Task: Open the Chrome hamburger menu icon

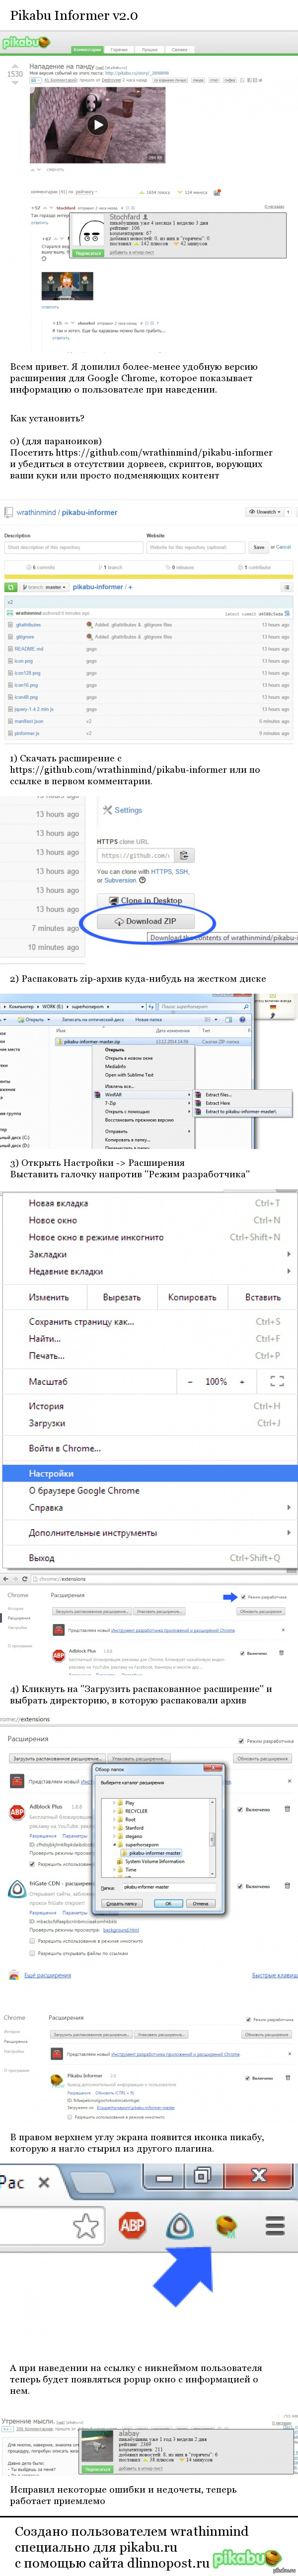Action: [273, 2225]
